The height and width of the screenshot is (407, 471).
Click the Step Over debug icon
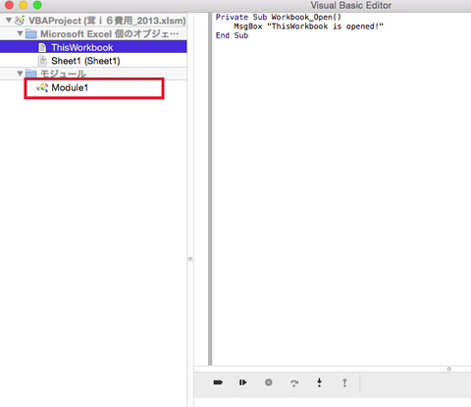294,382
